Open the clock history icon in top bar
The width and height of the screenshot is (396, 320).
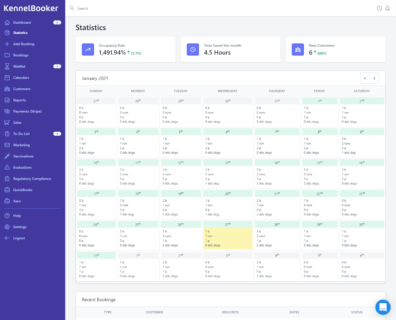tap(379, 8)
